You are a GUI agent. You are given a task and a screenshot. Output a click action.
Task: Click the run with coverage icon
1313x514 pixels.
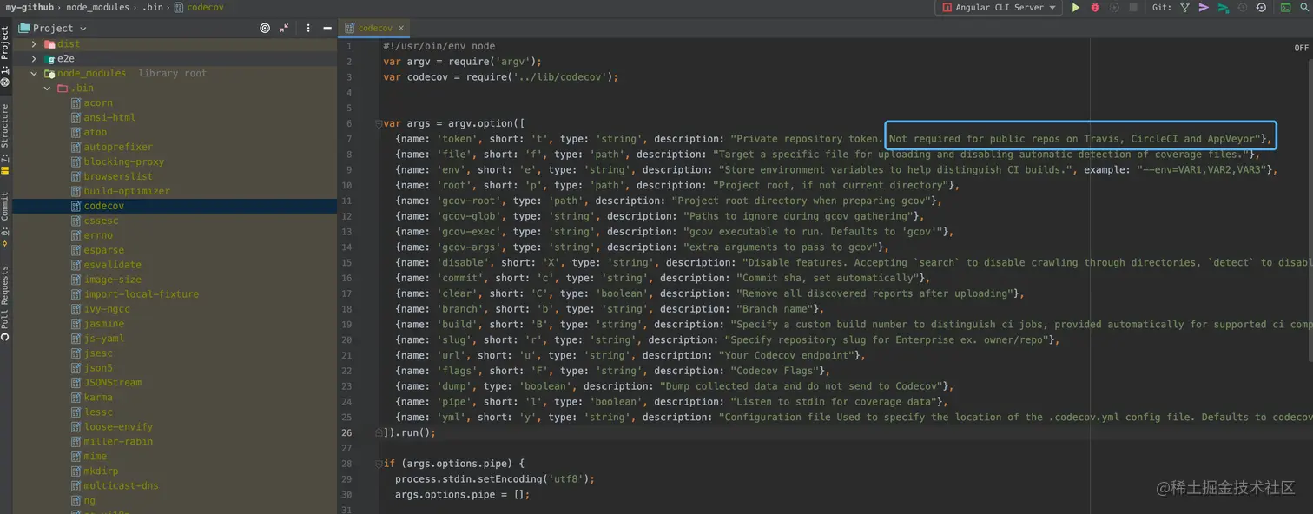tap(1114, 7)
